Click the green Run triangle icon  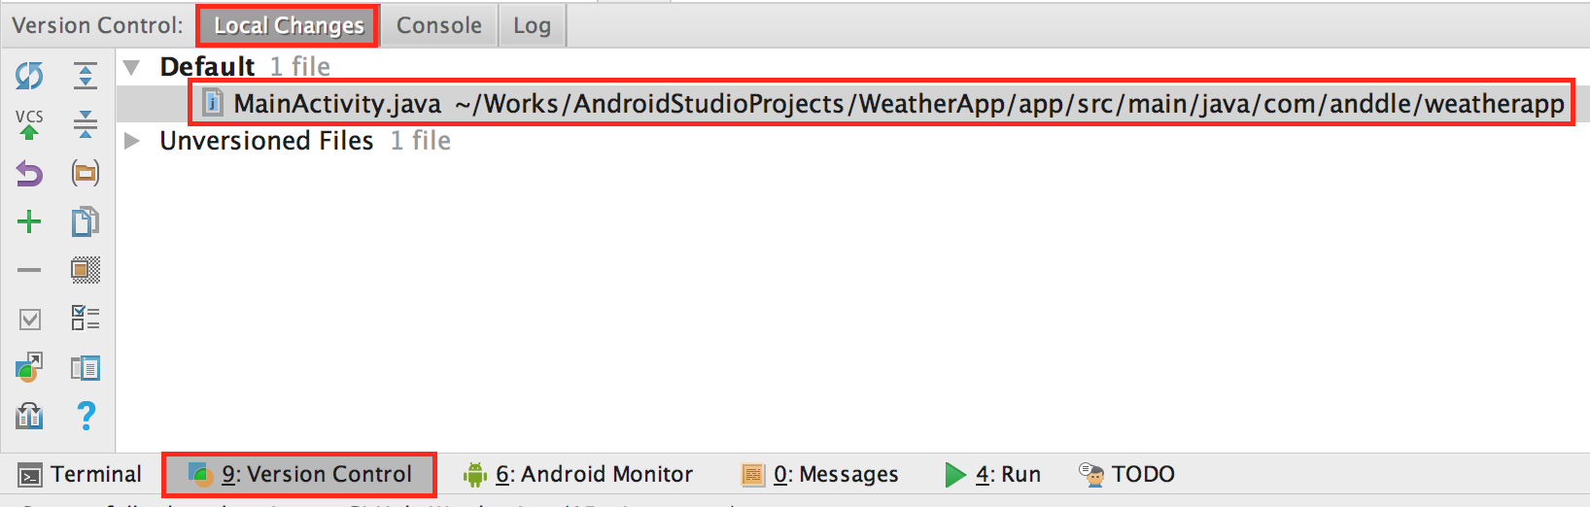click(955, 475)
